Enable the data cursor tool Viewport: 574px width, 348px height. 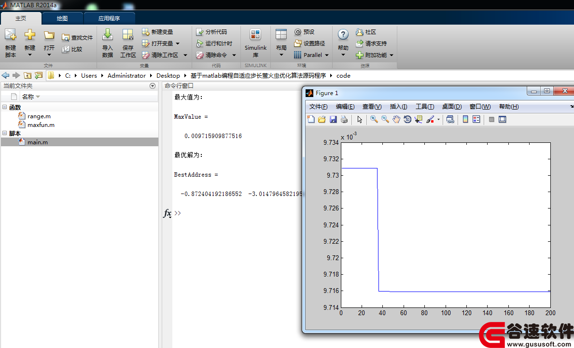coord(418,119)
